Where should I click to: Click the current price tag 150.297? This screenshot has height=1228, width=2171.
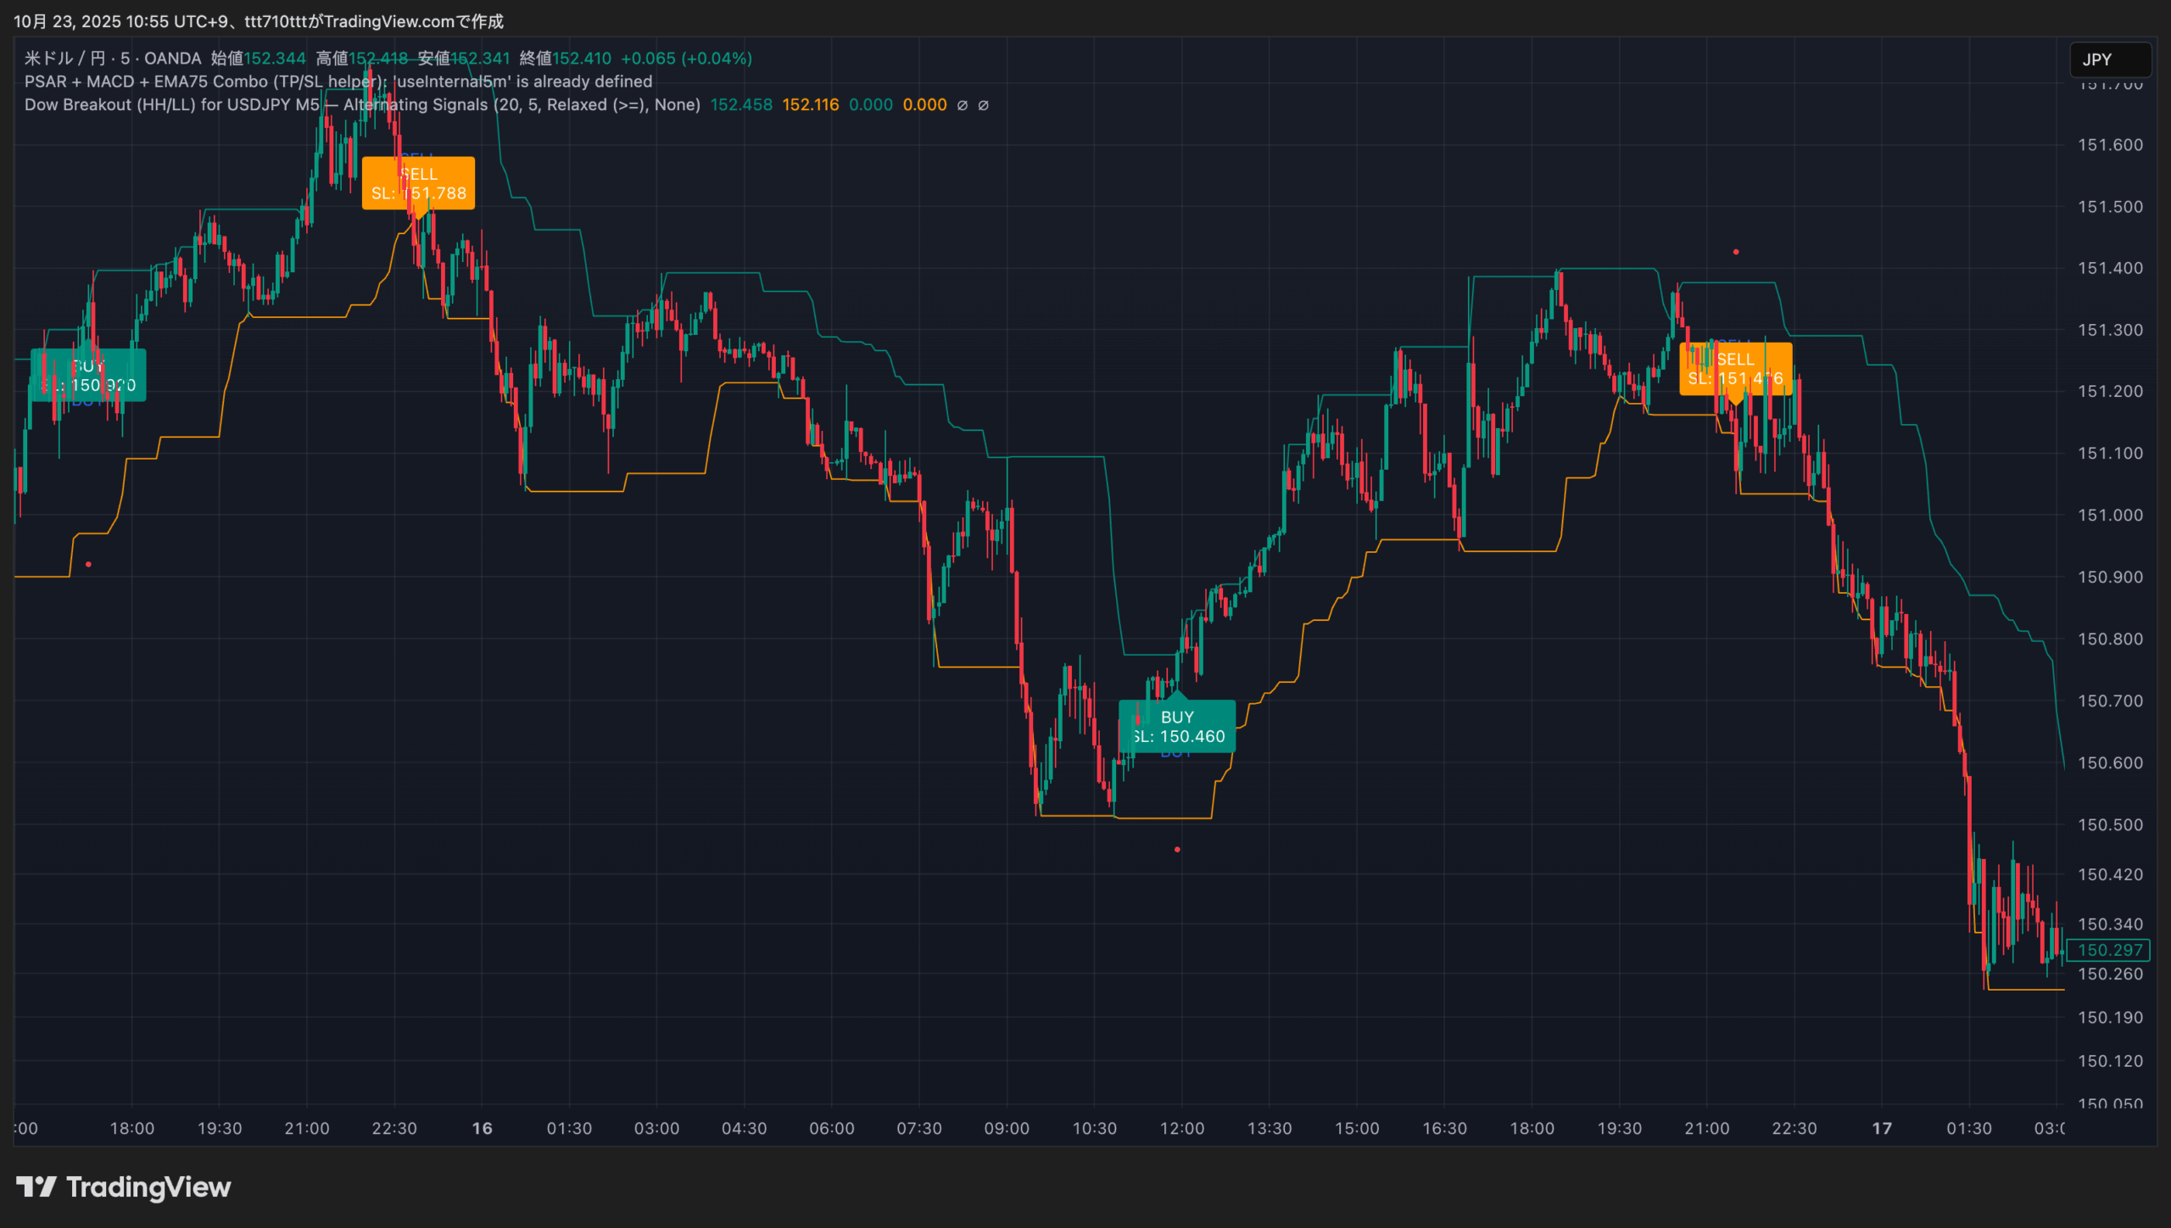click(2109, 950)
